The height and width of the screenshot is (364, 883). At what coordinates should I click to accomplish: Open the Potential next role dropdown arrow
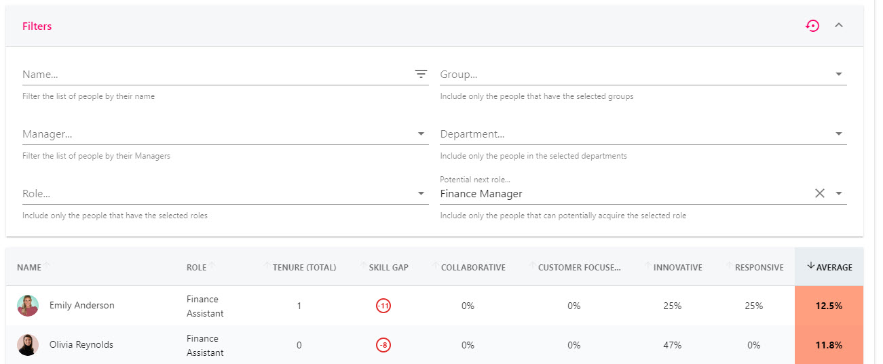tap(839, 194)
